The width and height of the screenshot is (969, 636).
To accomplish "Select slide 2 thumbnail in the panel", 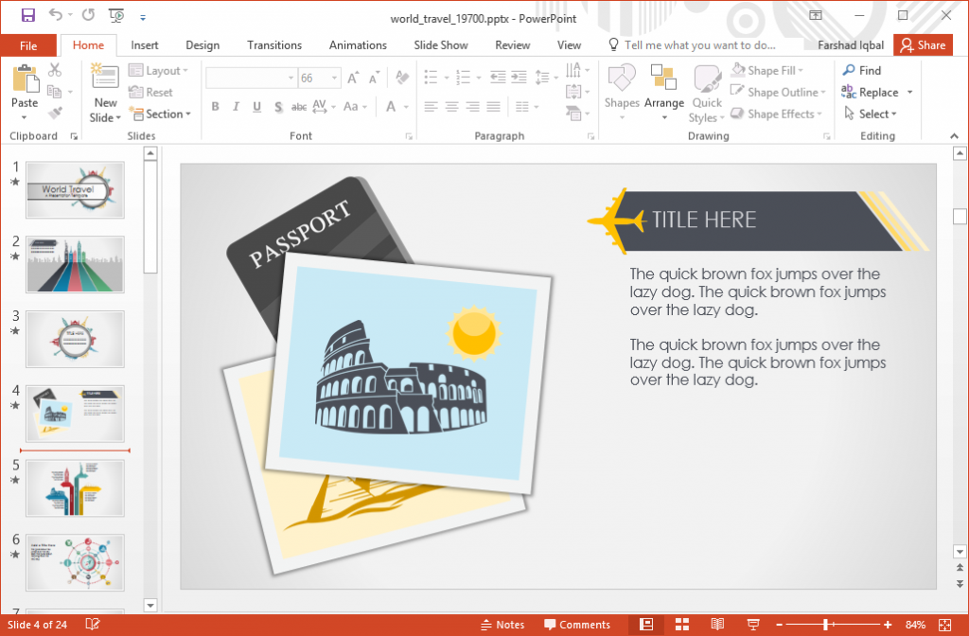I will (75, 264).
